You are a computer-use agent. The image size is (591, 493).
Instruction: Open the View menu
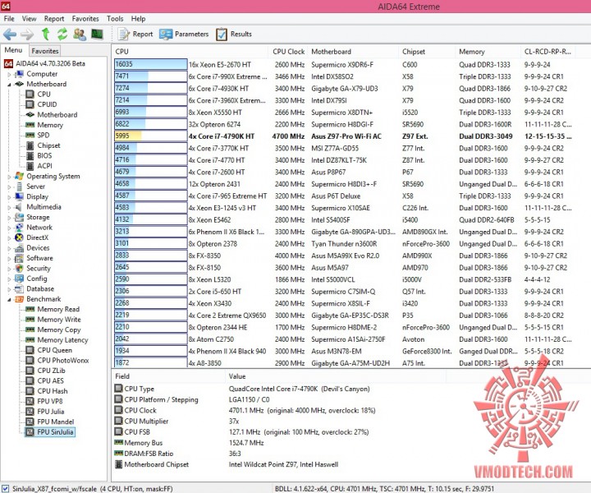click(29, 18)
